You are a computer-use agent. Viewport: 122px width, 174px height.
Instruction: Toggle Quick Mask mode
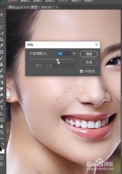tap(2, 158)
